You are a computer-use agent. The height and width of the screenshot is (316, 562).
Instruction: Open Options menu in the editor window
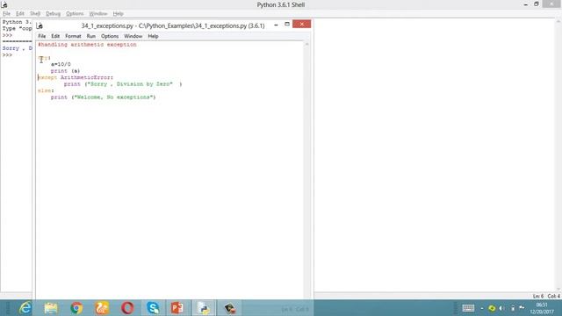[110, 36]
